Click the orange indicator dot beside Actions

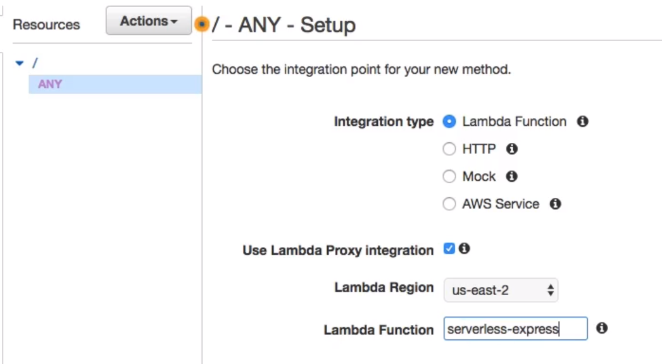(202, 24)
